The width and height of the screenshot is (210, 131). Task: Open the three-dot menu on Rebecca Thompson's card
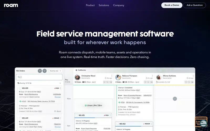point(153,76)
